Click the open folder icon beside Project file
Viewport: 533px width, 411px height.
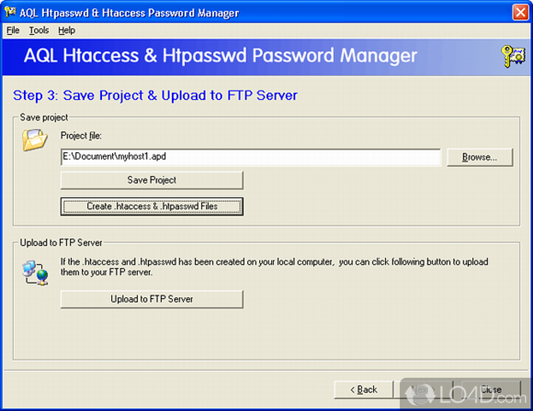[x=35, y=140]
